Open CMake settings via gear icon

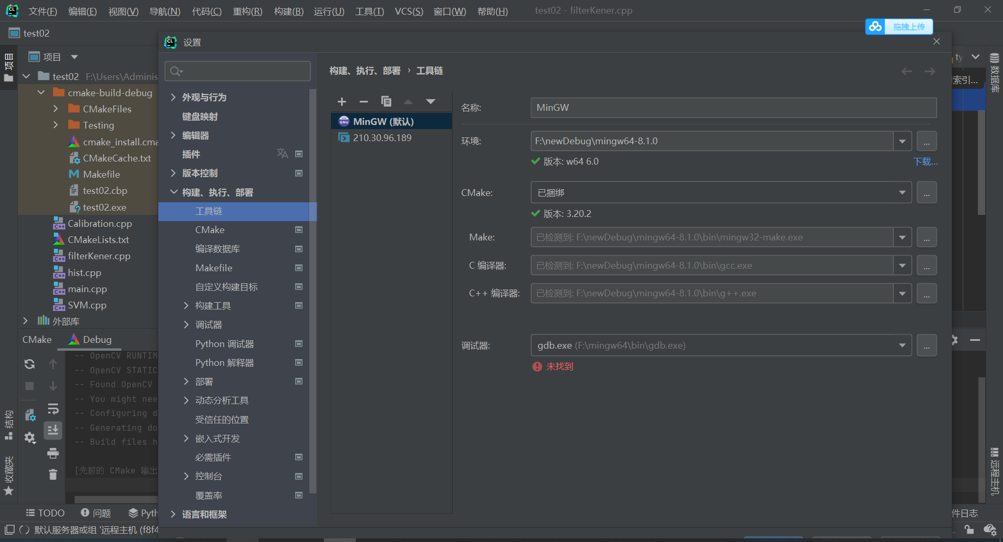[x=30, y=439]
